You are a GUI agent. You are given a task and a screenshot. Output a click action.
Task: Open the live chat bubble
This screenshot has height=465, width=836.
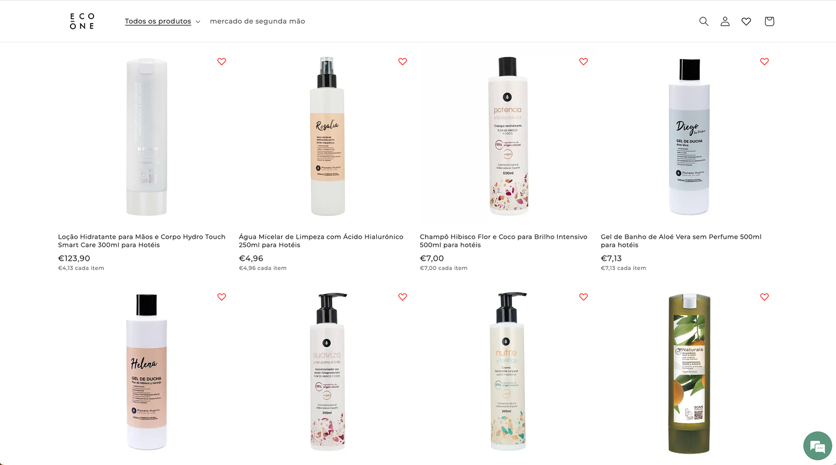pos(817,446)
